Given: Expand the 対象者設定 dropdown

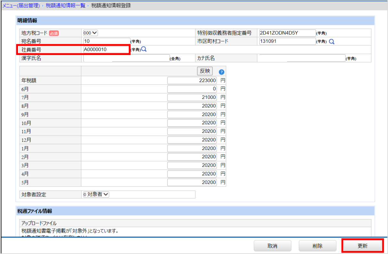Looking at the screenshot, I should tap(96, 194).
